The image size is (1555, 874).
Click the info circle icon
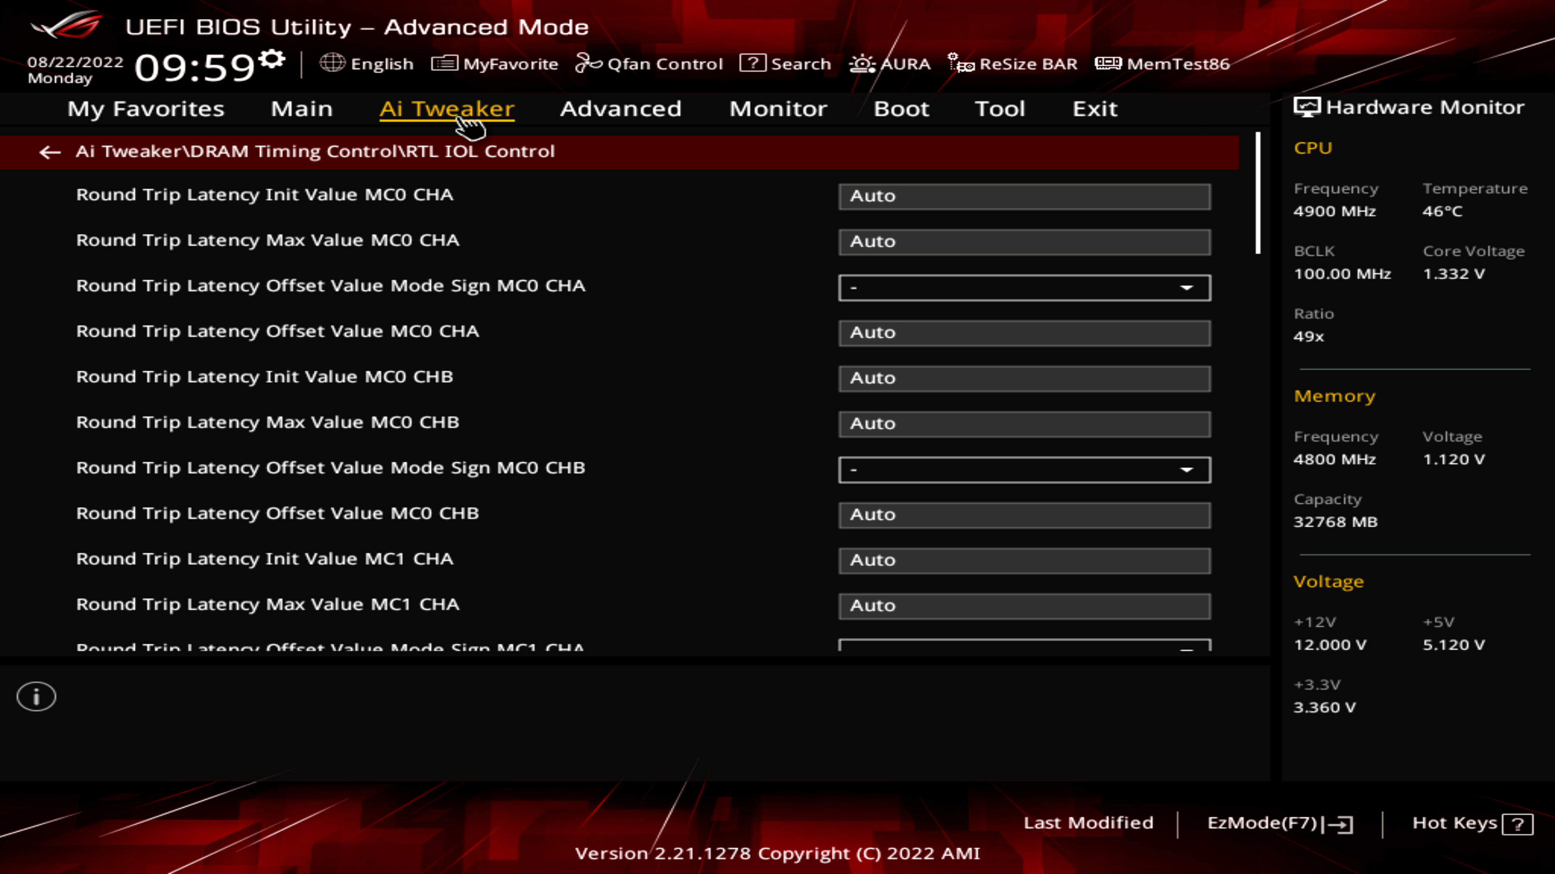tap(36, 697)
